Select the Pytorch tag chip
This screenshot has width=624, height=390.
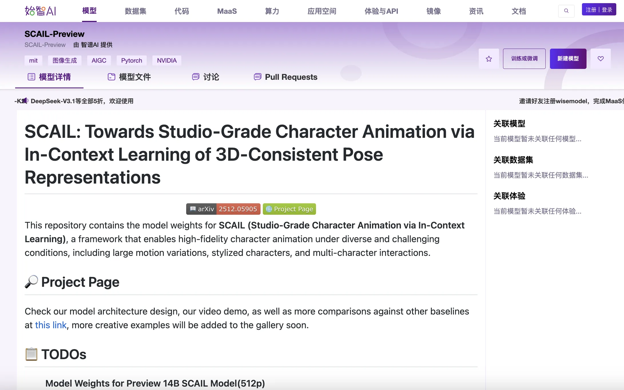click(132, 61)
